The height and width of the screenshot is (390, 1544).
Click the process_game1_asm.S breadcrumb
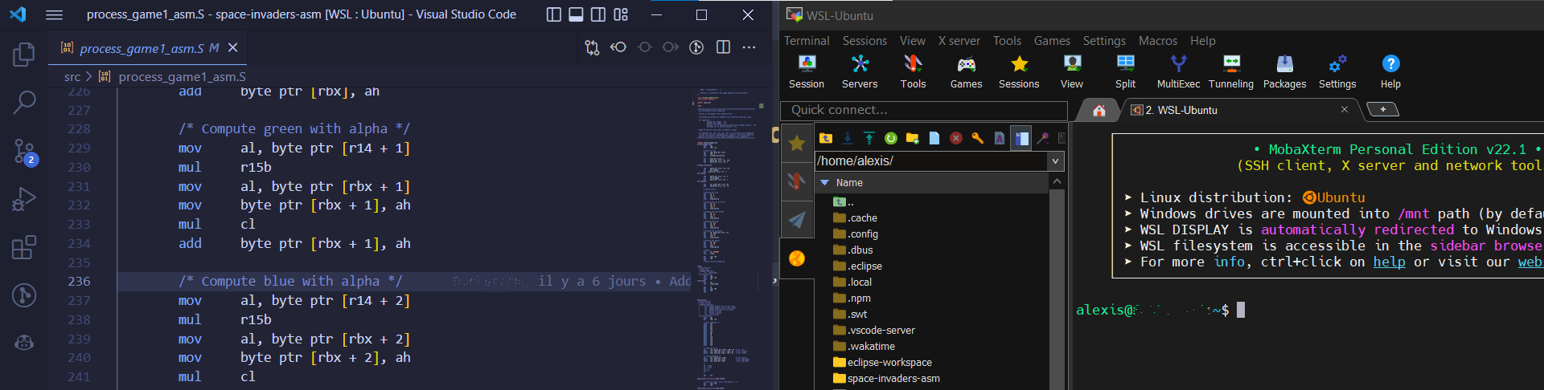pos(182,77)
